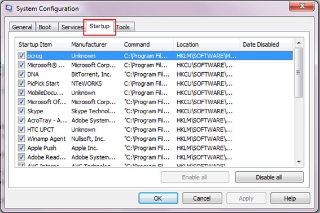Click the DNA row's command path cell
This screenshot has height=213, width=320.
(147, 74)
